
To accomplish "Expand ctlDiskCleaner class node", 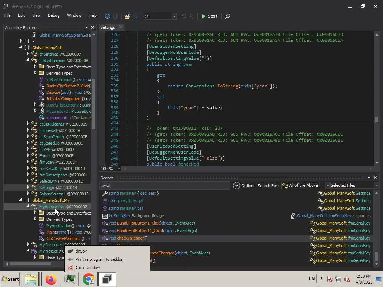I will coord(28,123).
